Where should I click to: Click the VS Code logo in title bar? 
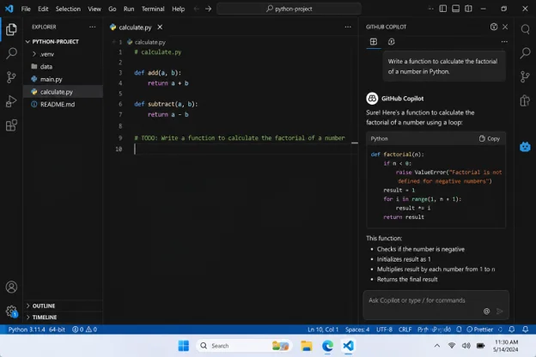9,9
